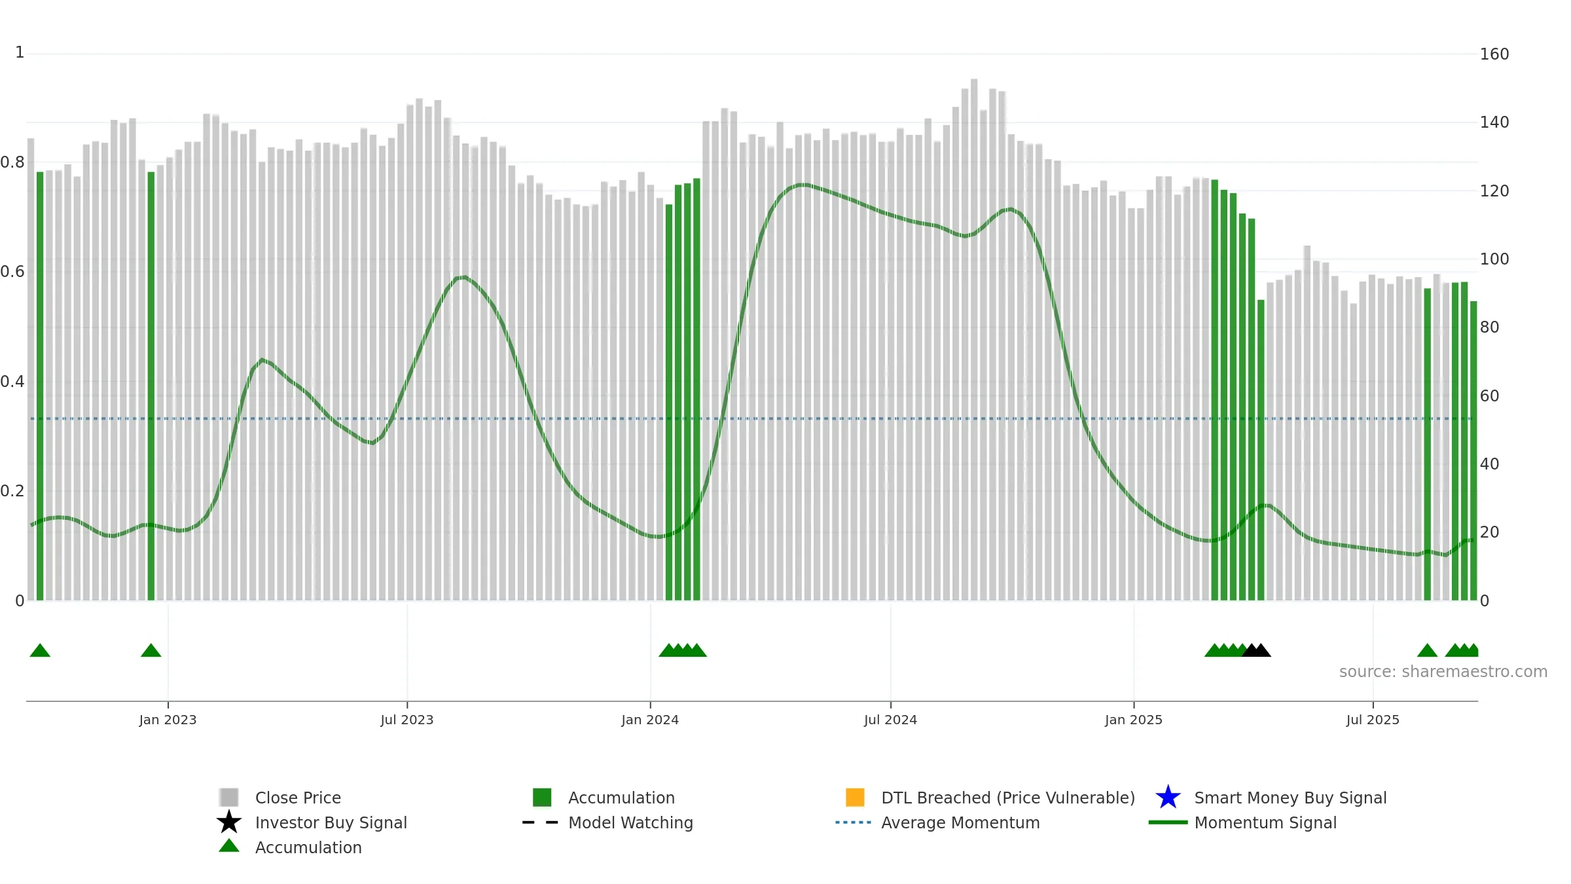Click the accumulation triangle just before Jan 2023
The height and width of the screenshot is (884, 1571).
click(x=151, y=650)
